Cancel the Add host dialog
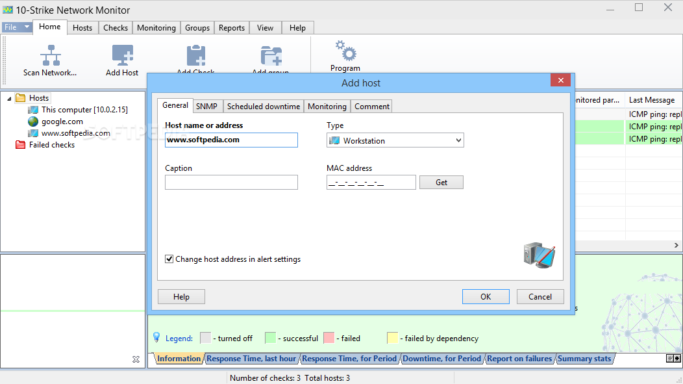 pyautogui.click(x=540, y=296)
